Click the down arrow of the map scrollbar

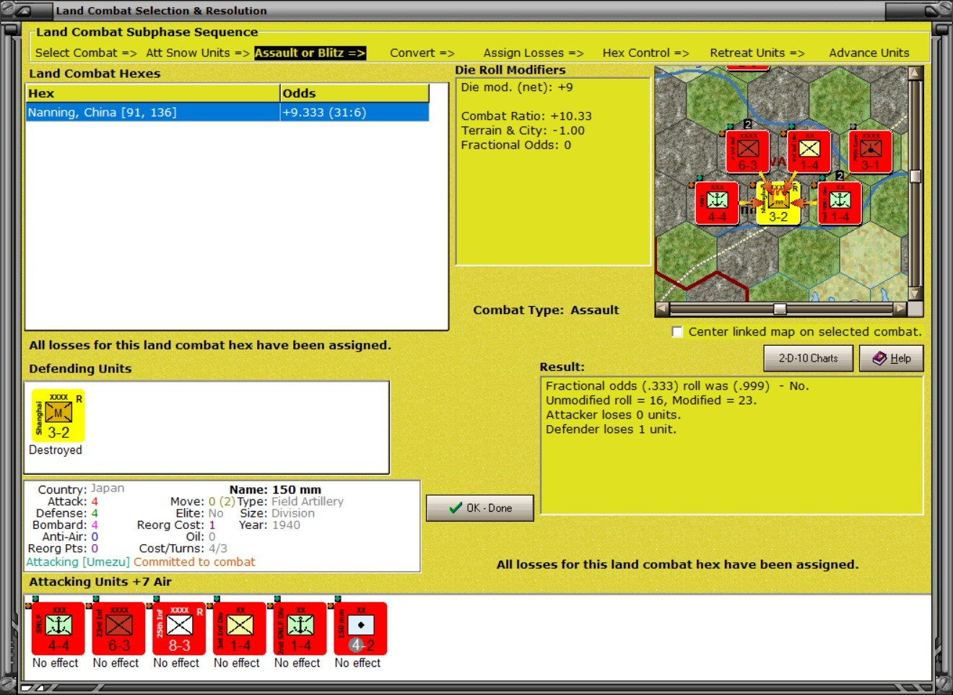point(915,294)
